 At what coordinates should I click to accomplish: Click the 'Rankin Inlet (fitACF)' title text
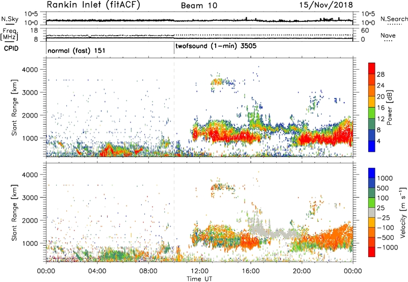93,5
